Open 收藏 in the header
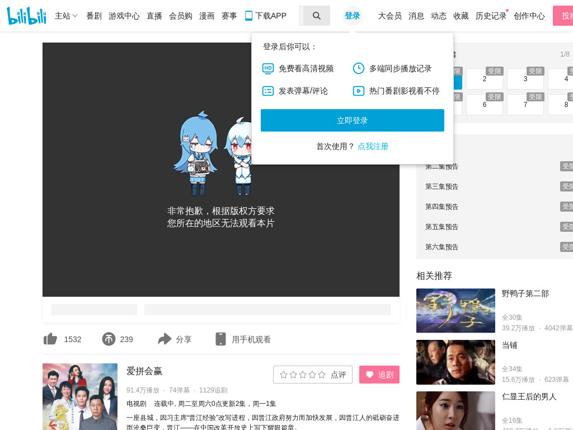 461,16
